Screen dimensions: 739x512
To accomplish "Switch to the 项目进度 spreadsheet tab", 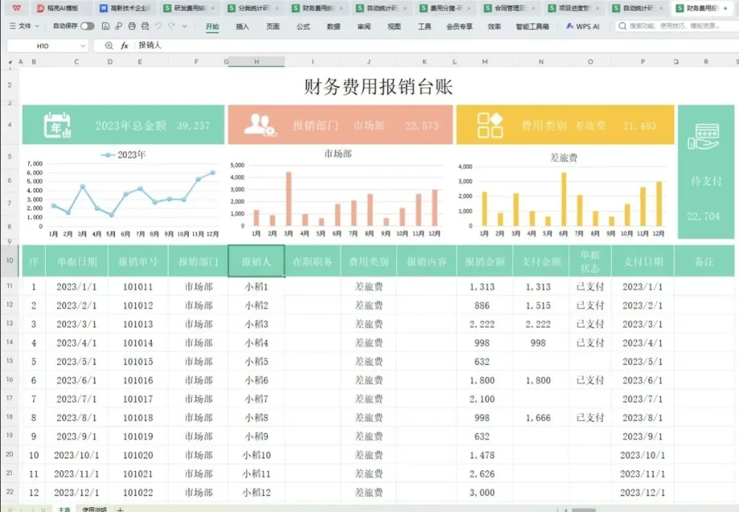I will (x=573, y=8).
